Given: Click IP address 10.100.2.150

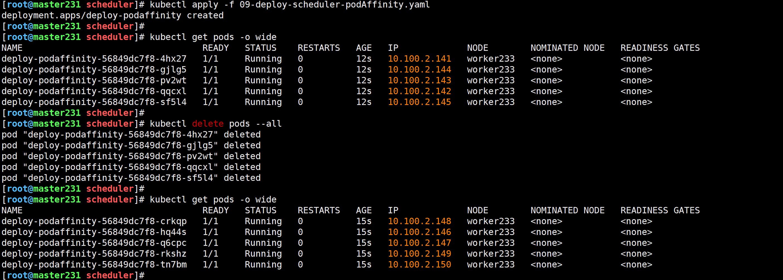Looking at the screenshot, I should coord(419,264).
